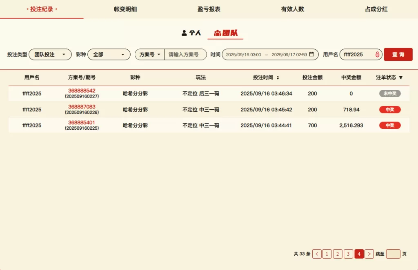Open scheme number link 368888542
Screen dimensions: 418x270
tap(82, 91)
